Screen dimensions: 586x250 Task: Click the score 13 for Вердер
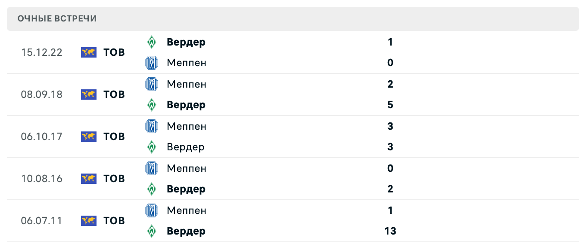coord(390,231)
